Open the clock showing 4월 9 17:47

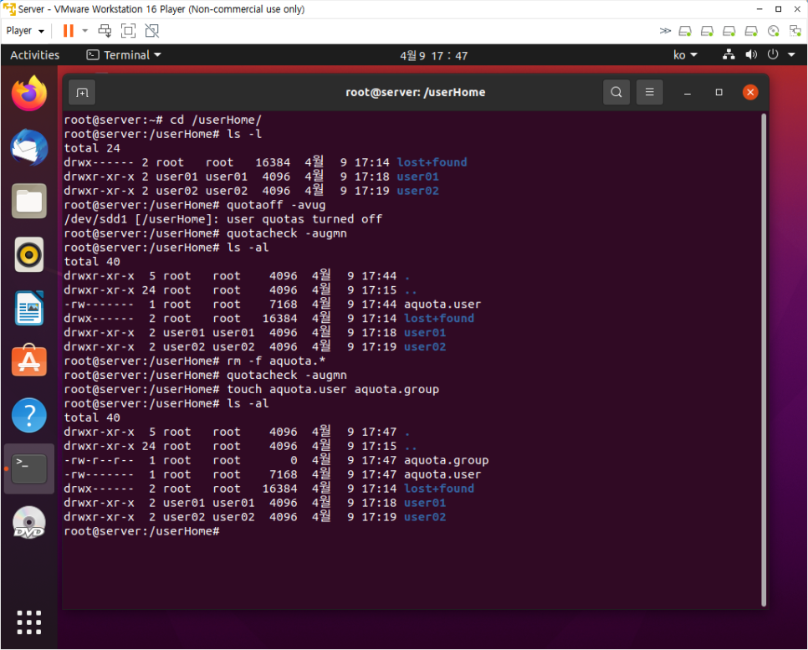click(433, 56)
